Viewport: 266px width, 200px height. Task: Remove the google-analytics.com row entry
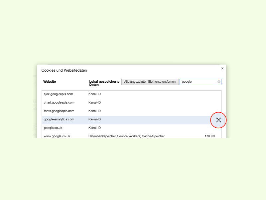coord(218,120)
